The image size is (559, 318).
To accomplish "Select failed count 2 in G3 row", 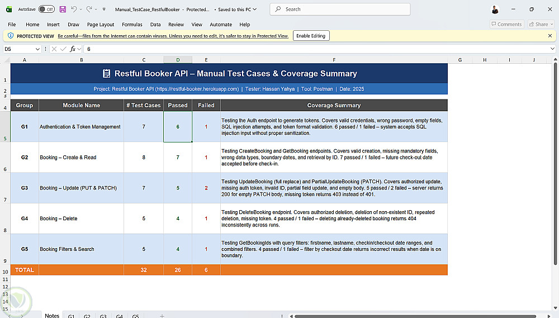I will [206, 188].
